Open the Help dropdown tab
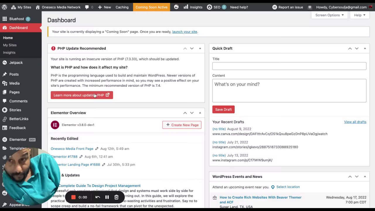This screenshot has height=211, width=375. click(359, 15)
